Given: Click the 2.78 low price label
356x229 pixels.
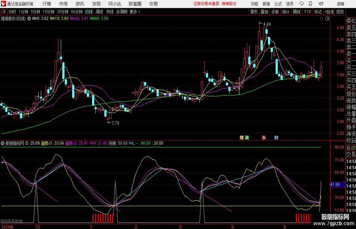Looking at the screenshot, I should (115, 123).
